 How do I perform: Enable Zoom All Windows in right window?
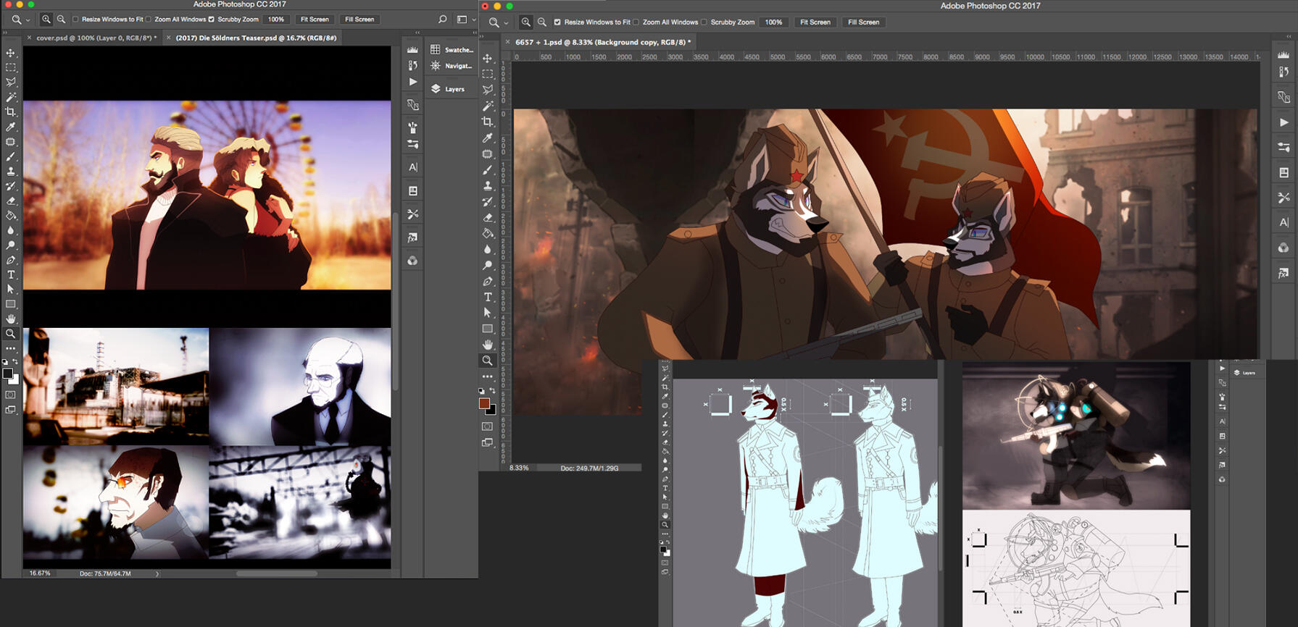point(636,22)
